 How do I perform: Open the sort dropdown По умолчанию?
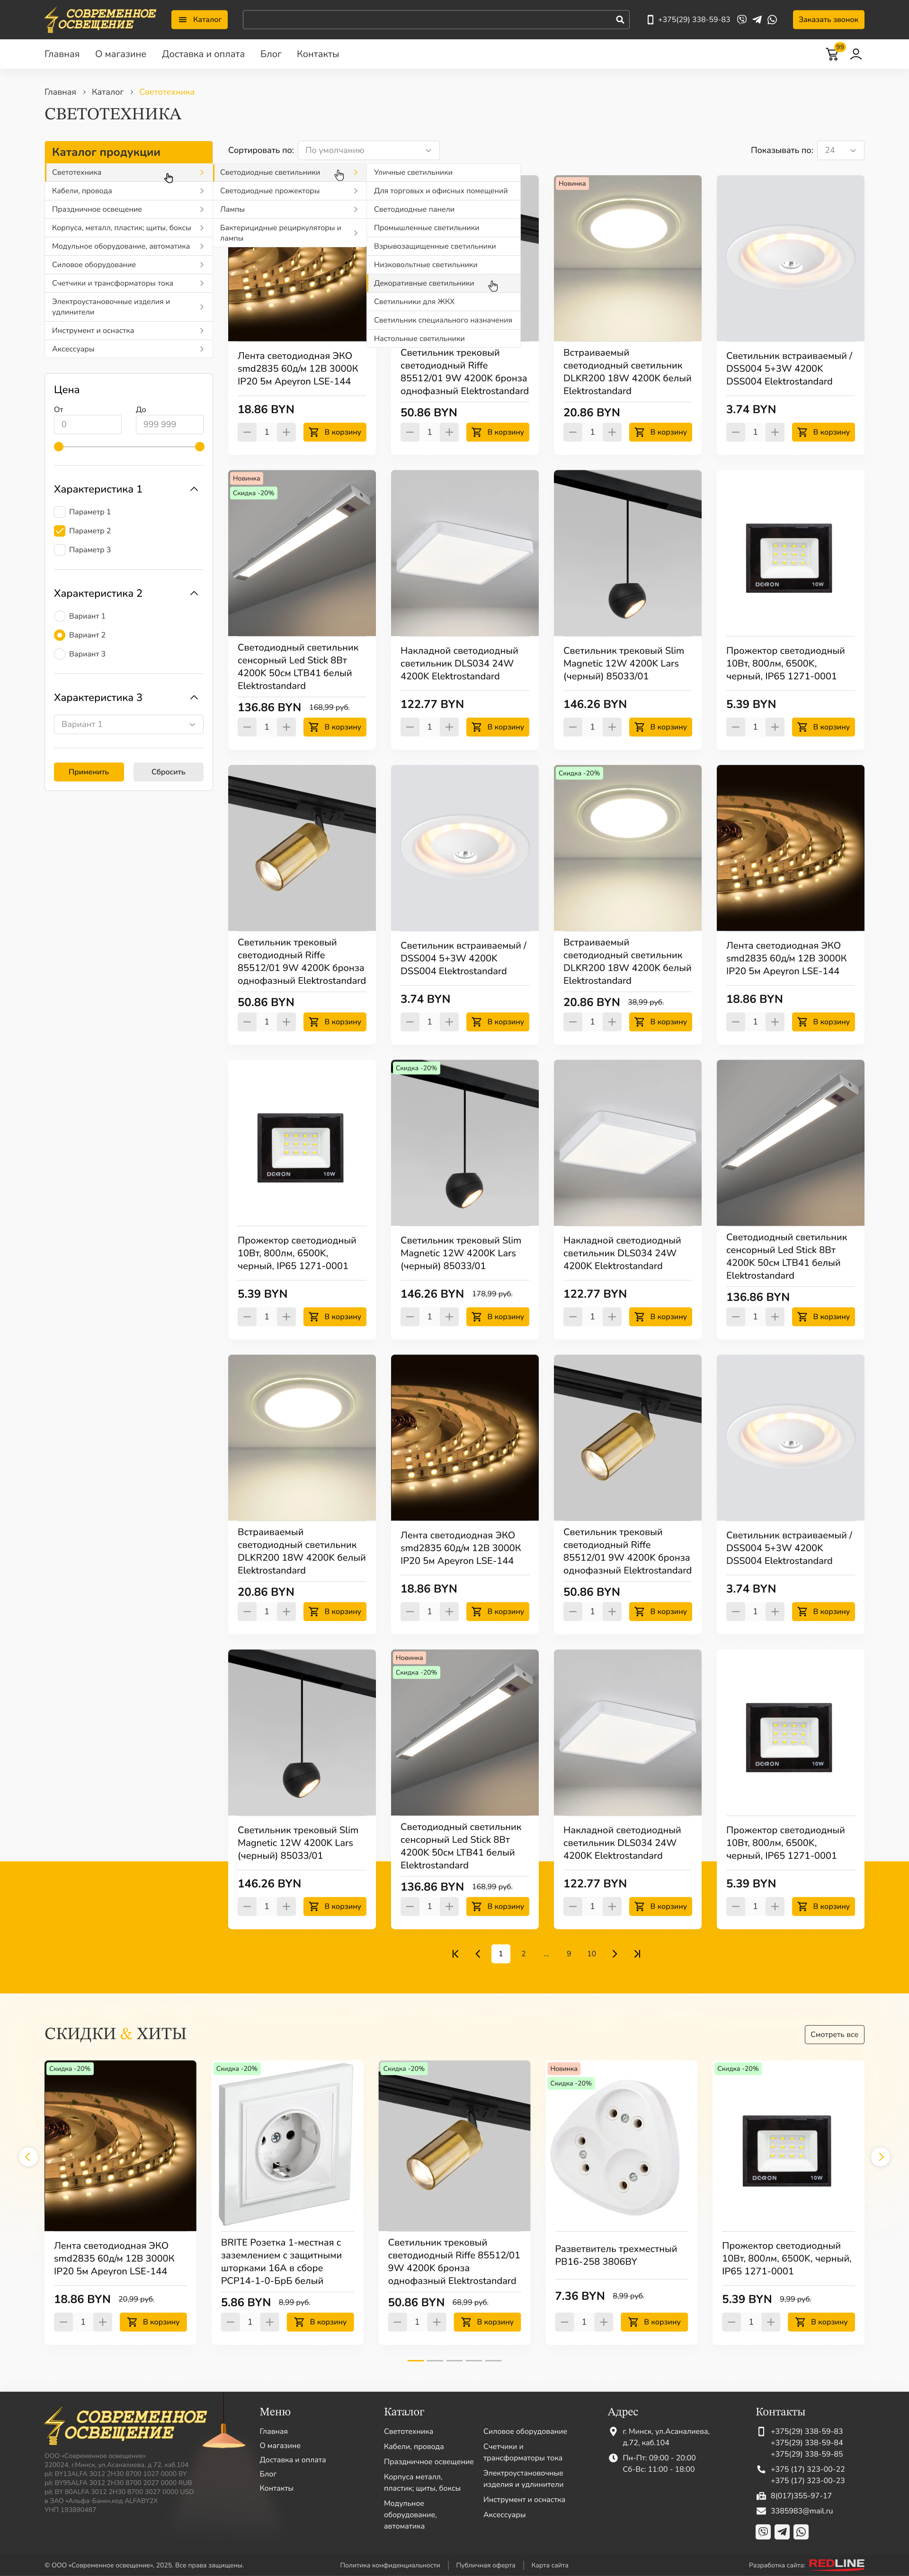(369, 150)
